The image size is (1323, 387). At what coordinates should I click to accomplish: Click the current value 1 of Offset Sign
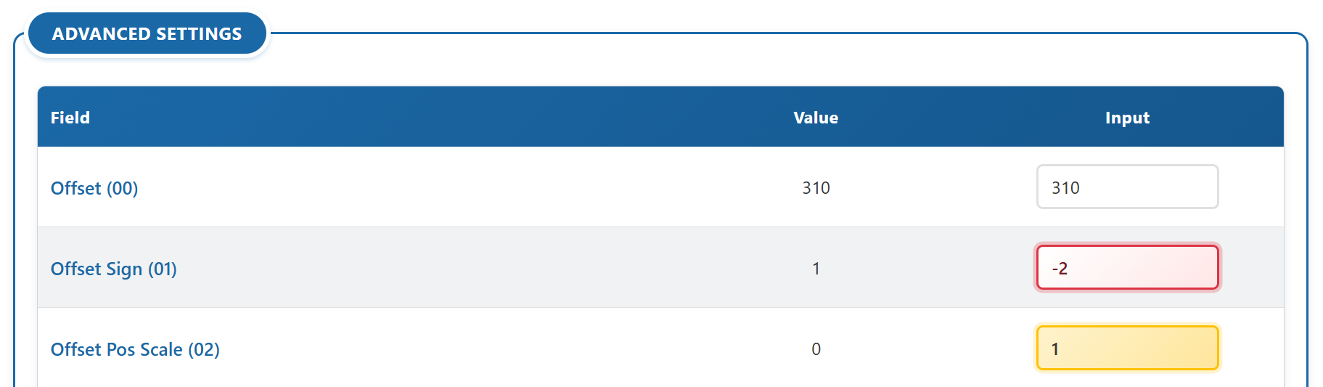pyautogui.click(x=816, y=269)
